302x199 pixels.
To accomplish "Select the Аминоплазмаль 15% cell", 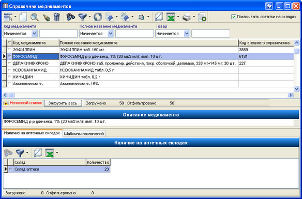I will [x=149, y=84].
